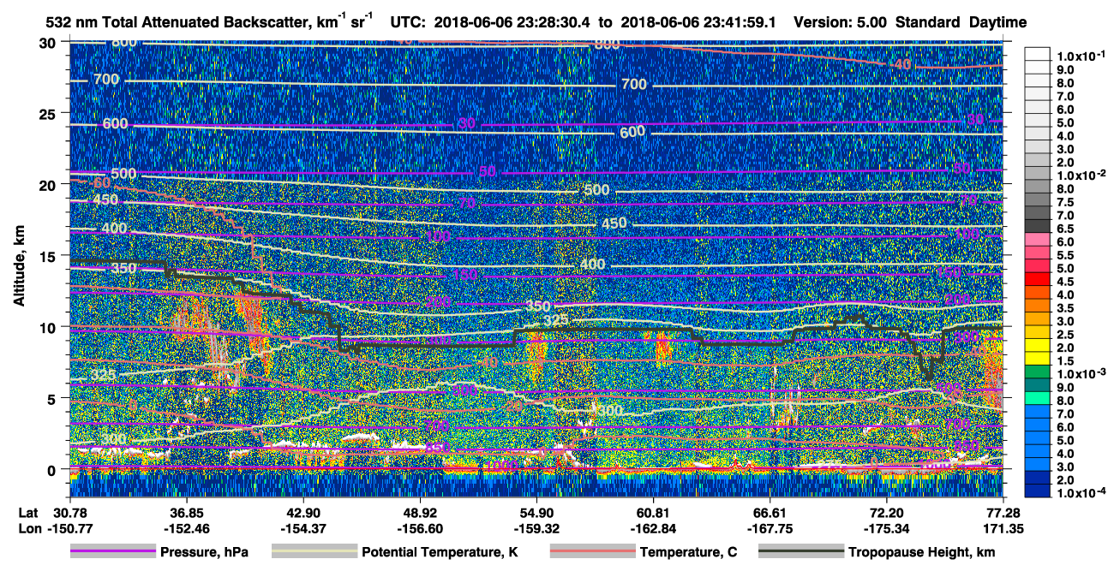Click the latitude value '54.90'
The height and width of the screenshot is (571, 1114).
536,512
